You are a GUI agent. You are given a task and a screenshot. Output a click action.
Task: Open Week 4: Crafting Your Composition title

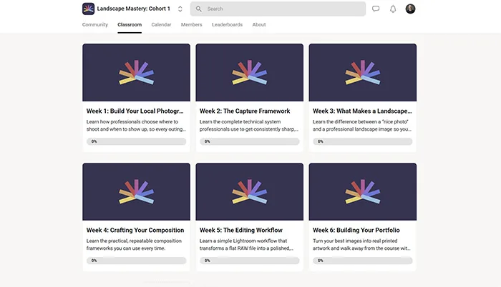click(135, 230)
